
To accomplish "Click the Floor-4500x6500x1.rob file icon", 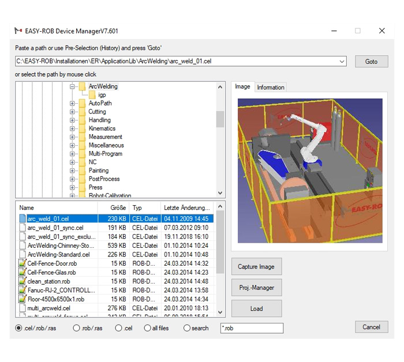I will click(23, 299).
